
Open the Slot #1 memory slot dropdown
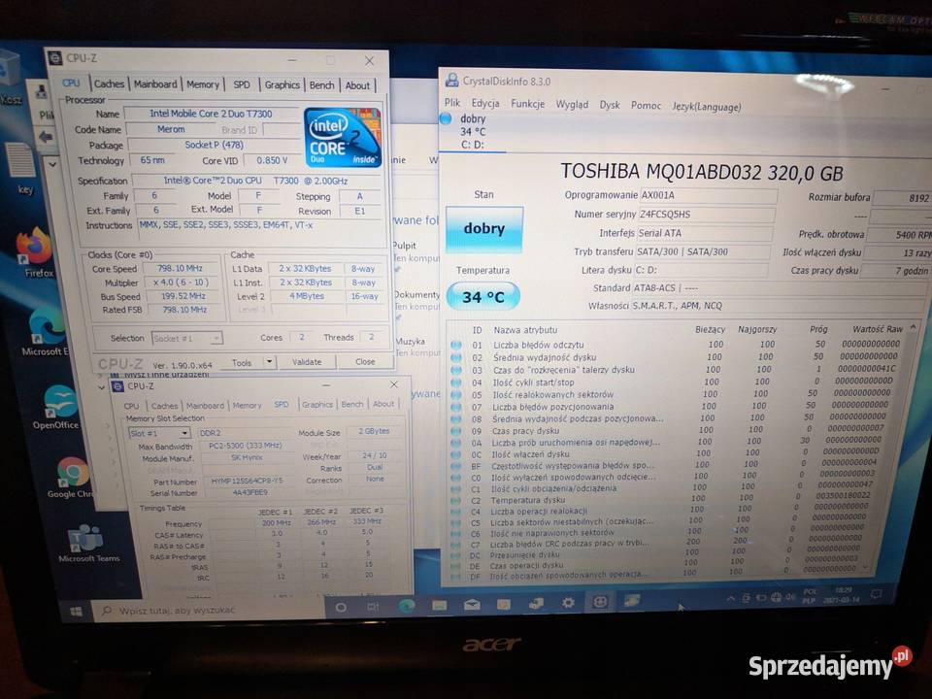pyautogui.click(x=159, y=433)
